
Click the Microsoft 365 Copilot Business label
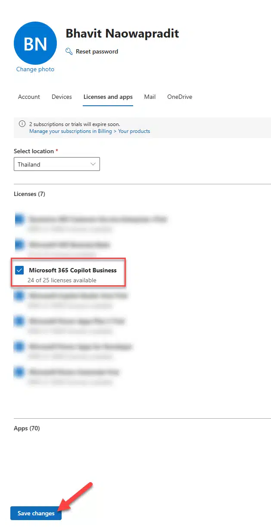(73, 270)
